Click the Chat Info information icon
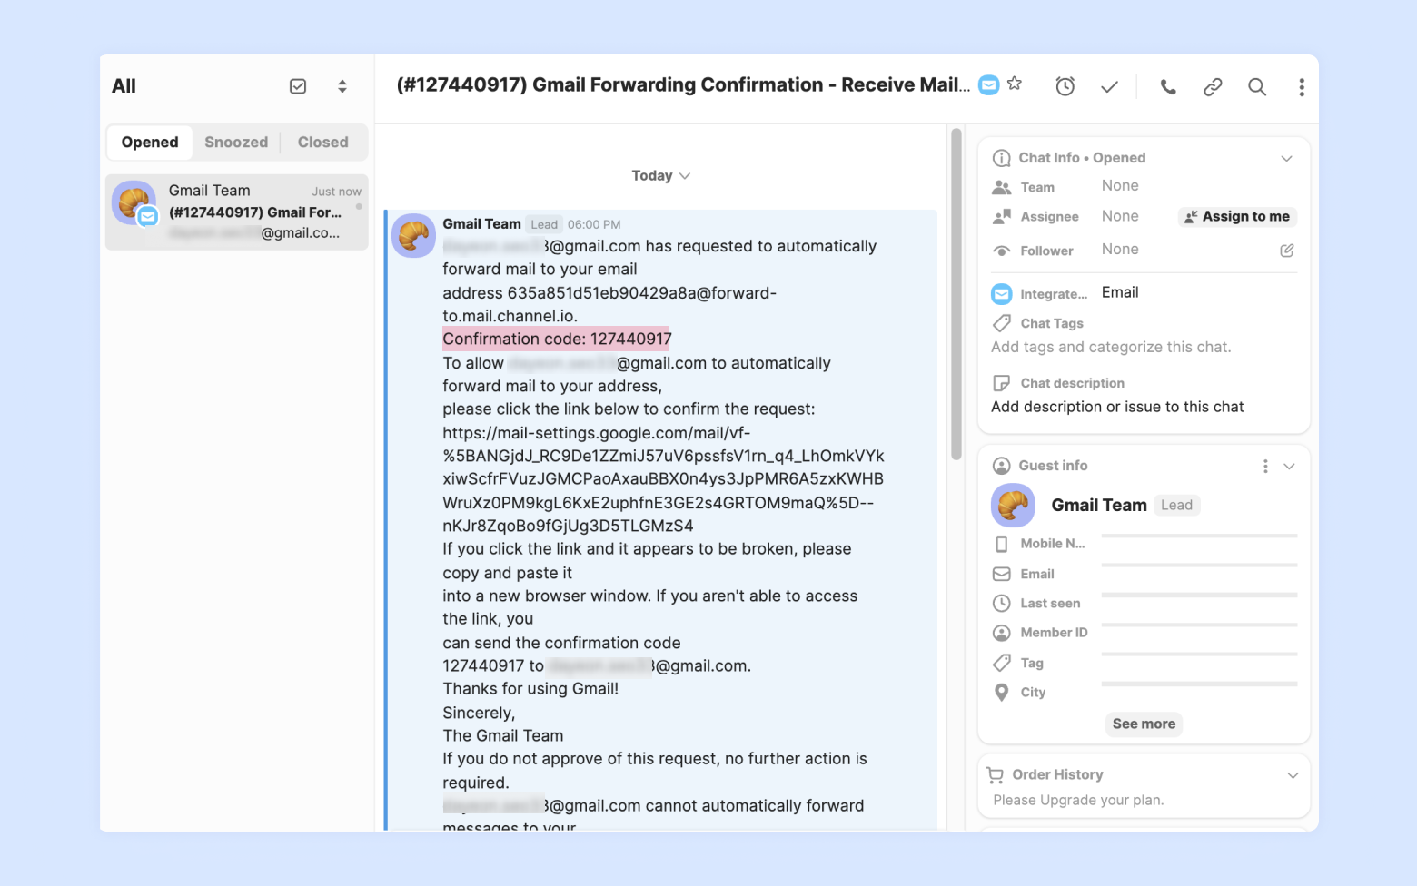Screen dimensions: 1417x886 (x=1002, y=158)
